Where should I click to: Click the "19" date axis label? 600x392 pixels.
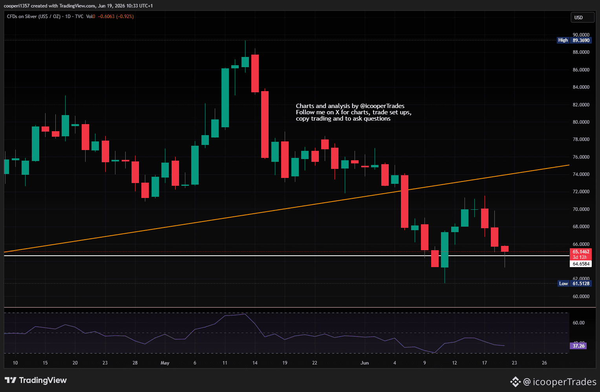click(285, 363)
